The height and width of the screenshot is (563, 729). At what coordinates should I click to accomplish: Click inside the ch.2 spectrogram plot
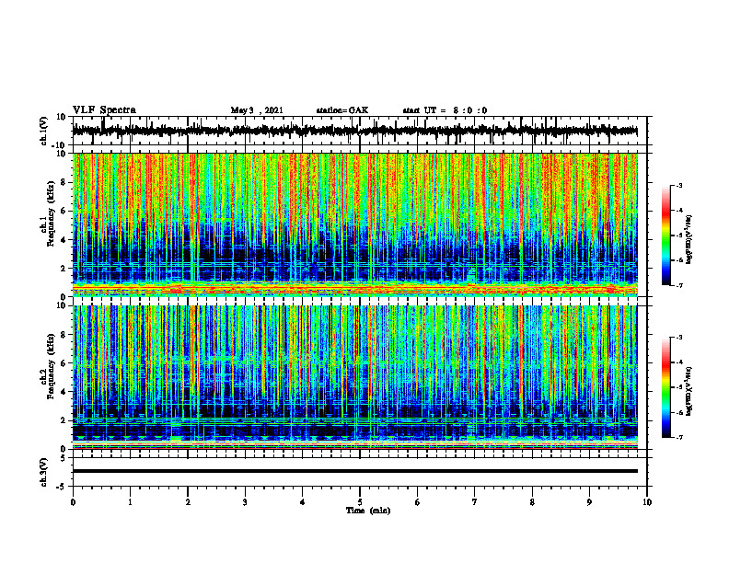click(355, 377)
